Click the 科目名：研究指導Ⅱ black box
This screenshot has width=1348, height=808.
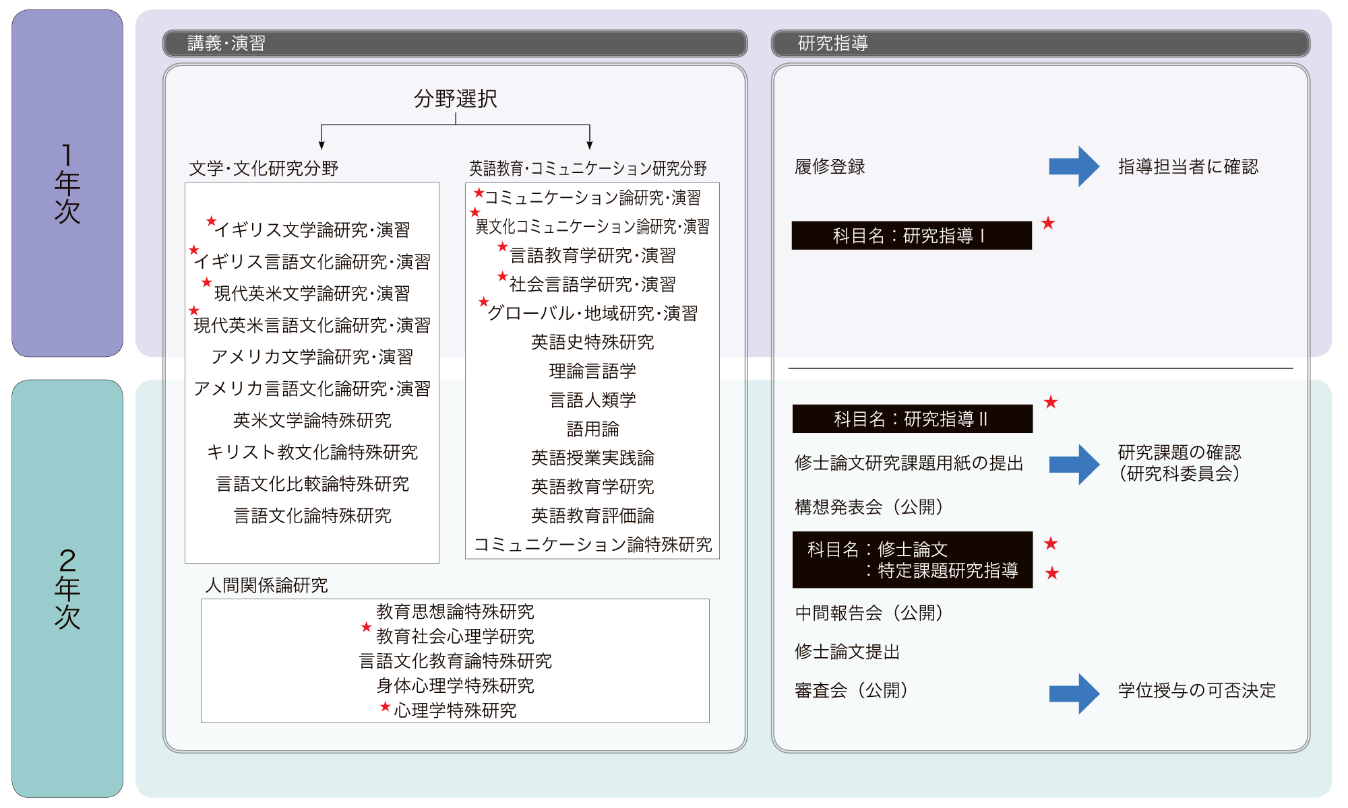point(912,419)
